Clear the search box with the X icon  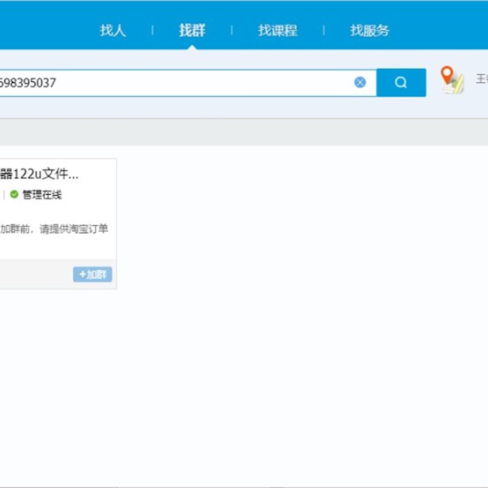pos(360,82)
